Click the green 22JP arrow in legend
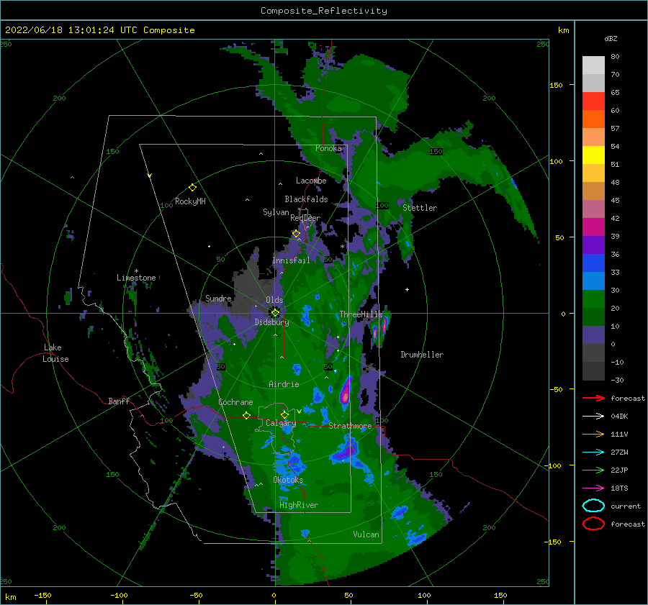Viewport: 648px width, 605px height. (x=593, y=470)
